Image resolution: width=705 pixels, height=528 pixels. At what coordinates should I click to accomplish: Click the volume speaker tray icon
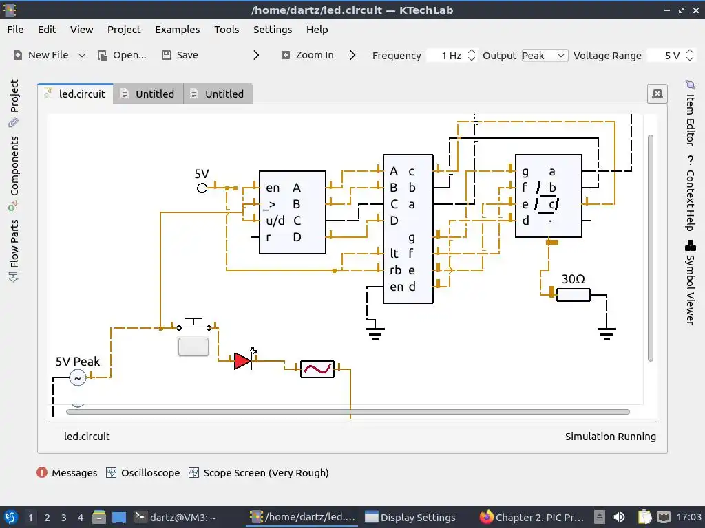coord(619,517)
